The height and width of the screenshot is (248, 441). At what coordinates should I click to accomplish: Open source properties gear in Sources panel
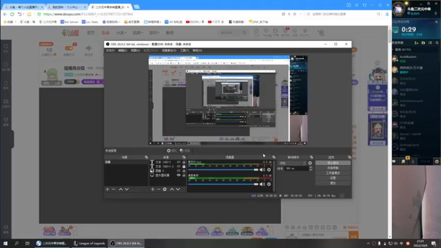coord(165,189)
